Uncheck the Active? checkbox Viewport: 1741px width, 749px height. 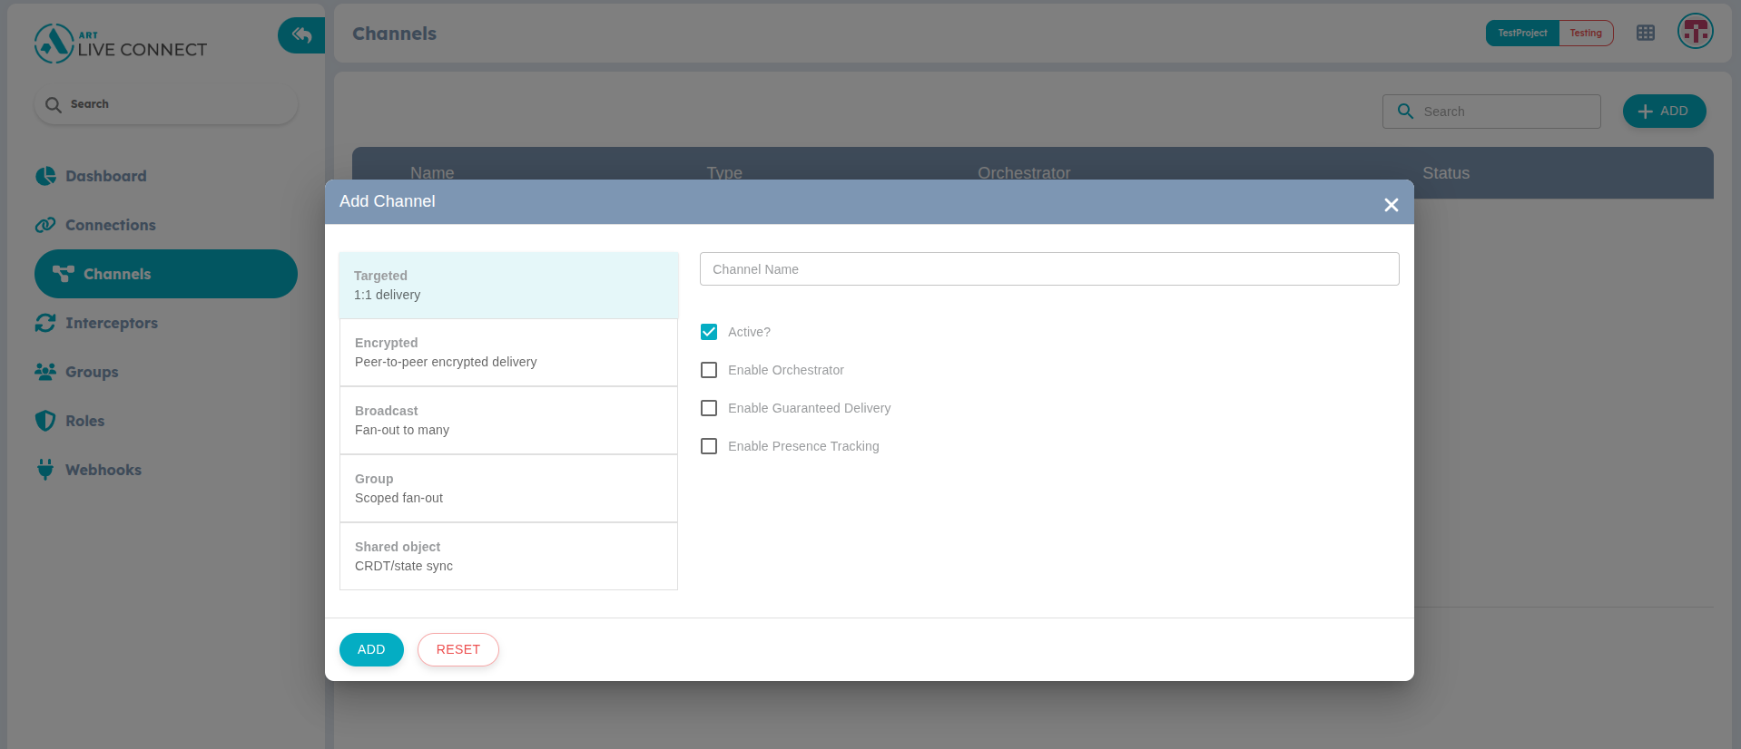(709, 332)
